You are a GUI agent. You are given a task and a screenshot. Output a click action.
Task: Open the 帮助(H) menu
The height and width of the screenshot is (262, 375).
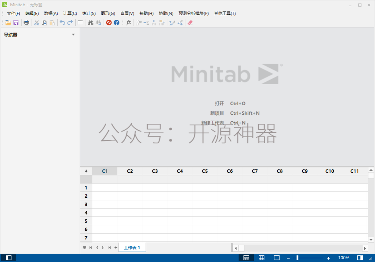click(147, 14)
